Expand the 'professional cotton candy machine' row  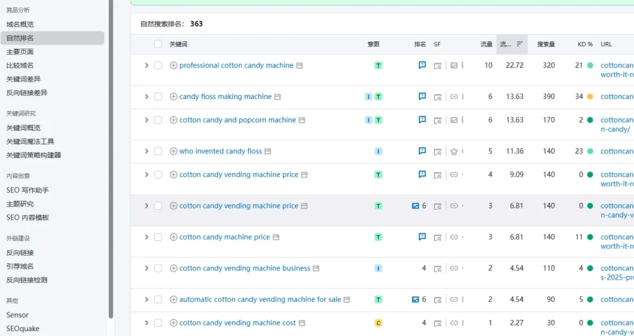(146, 66)
